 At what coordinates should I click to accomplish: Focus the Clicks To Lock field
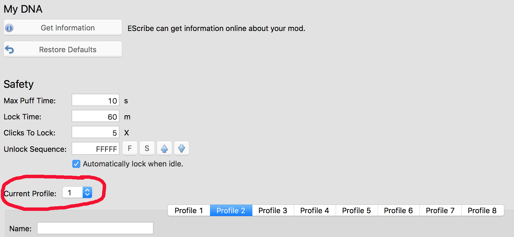(95, 133)
